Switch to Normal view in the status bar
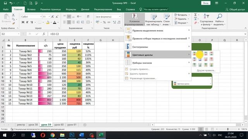The height and width of the screenshot is (139, 248). point(201,129)
